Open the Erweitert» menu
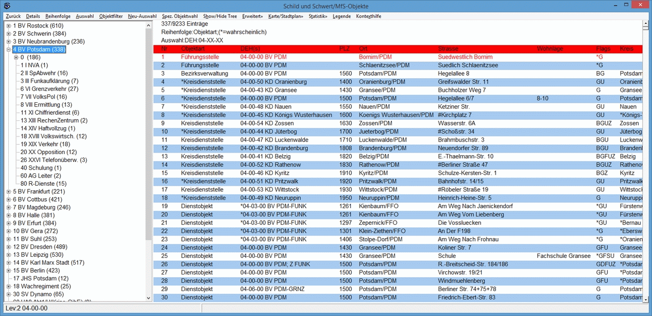This screenshot has height=316, width=652. (252, 16)
